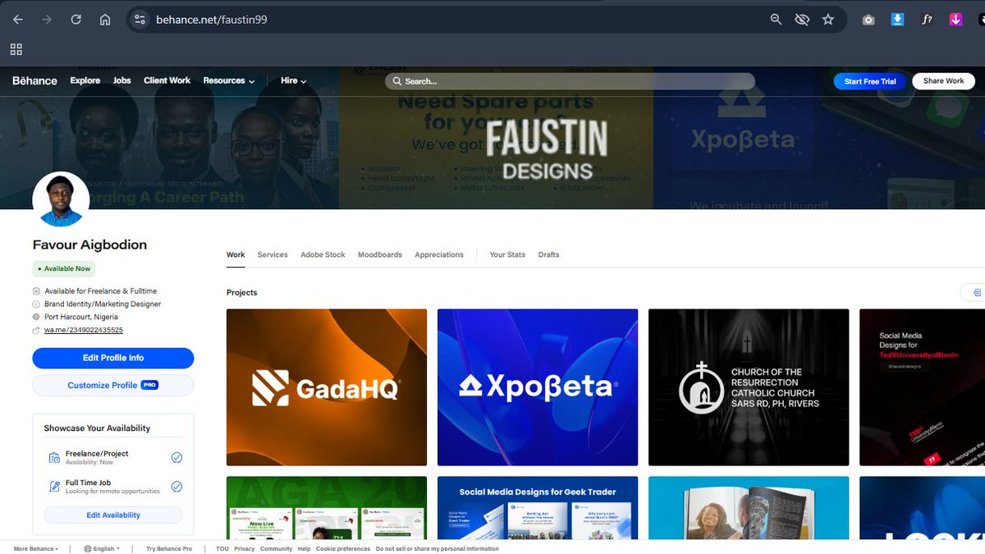Image resolution: width=985 pixels, height=554 pixels.
Task: Open the GadaHQ project thumbnail
Action: (x=327, y=387)
